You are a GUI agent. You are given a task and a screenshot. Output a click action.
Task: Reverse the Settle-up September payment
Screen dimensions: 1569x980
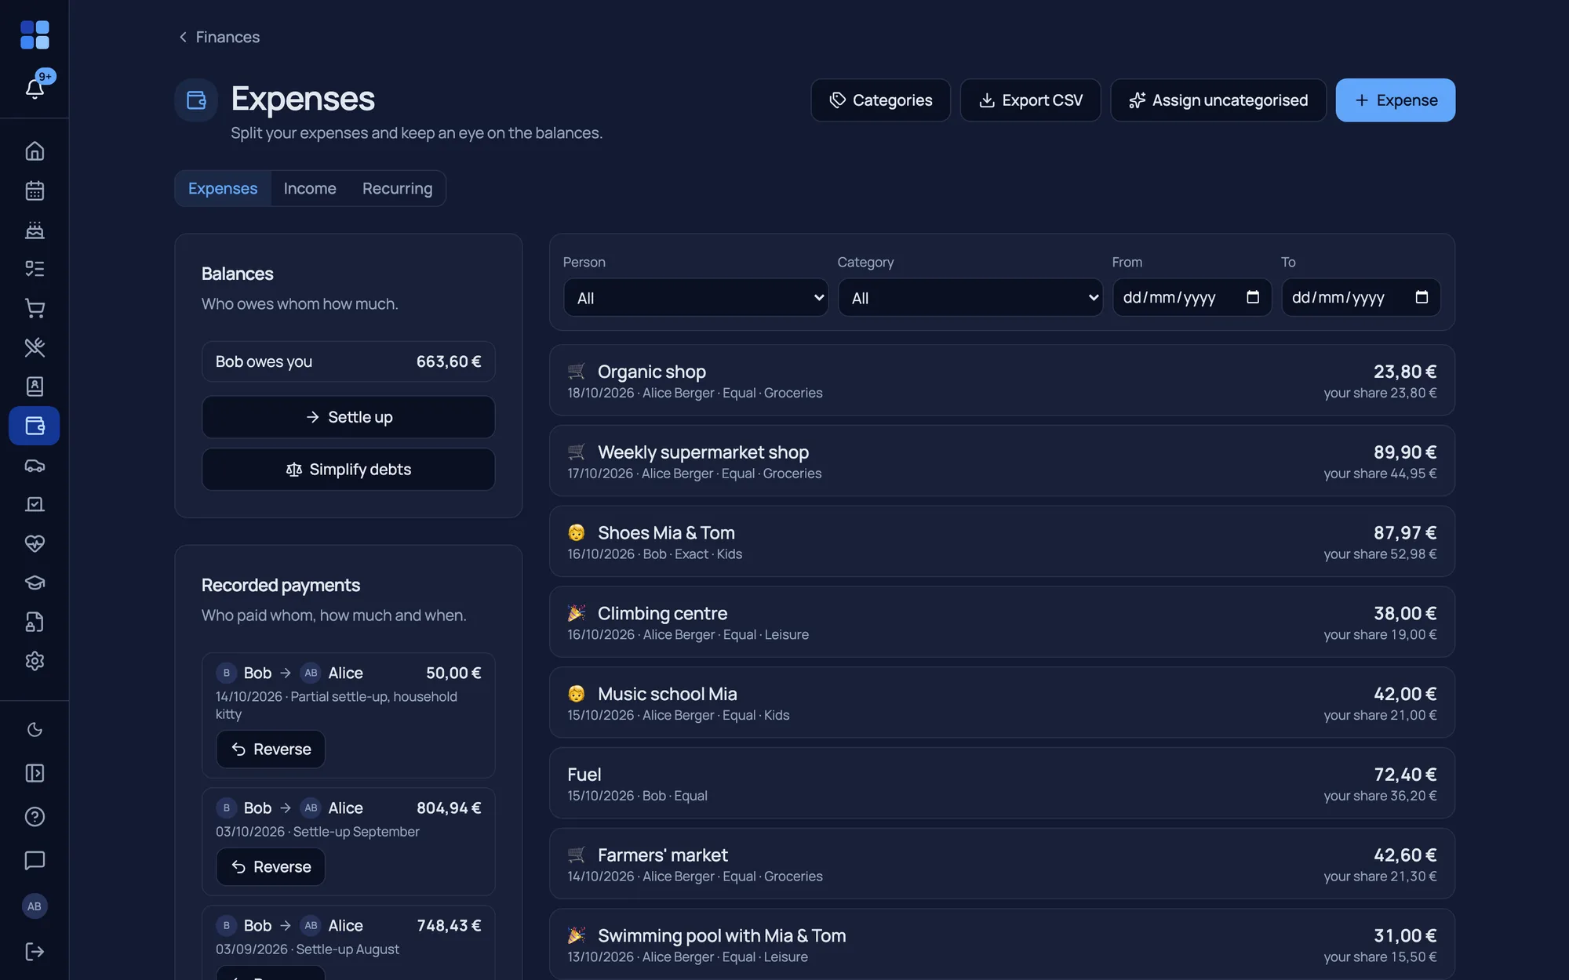pos(271,867)
